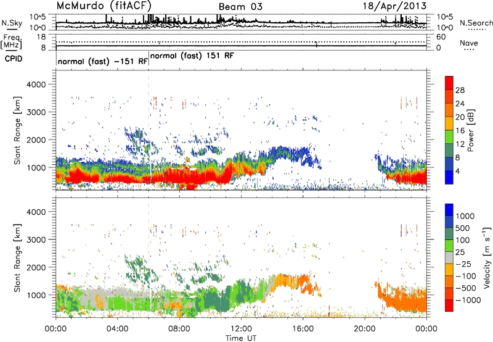Viewport: 493px width, 342px height.
Task: Click the 'CPID' row label
Action: (x=14, y=59)
